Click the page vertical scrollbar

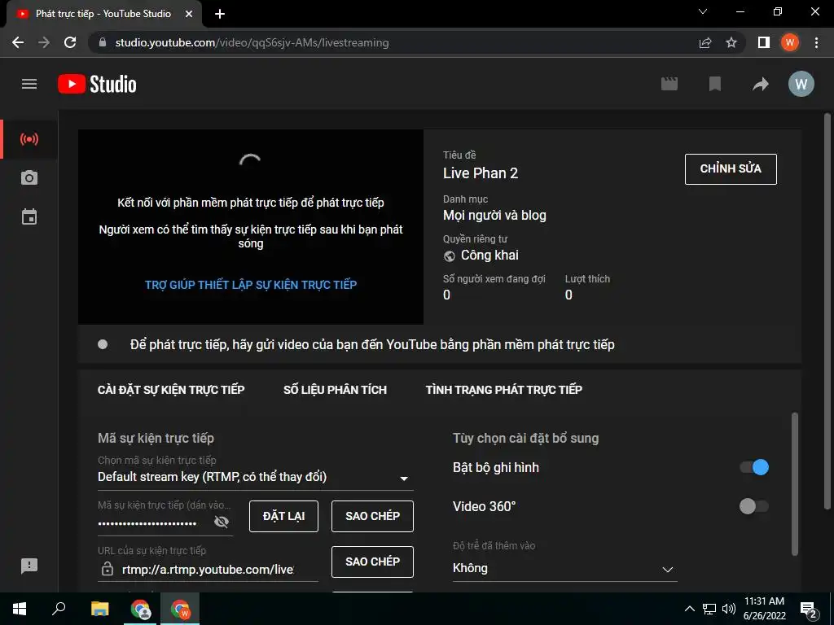pos(827,311)
